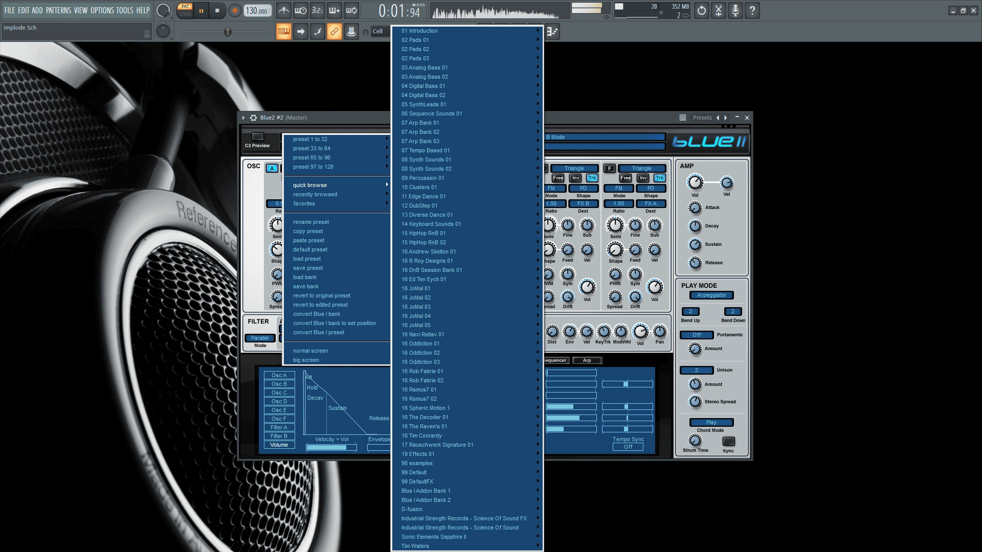Click the scissors icon in top toolbar

(x=719, y=10)
